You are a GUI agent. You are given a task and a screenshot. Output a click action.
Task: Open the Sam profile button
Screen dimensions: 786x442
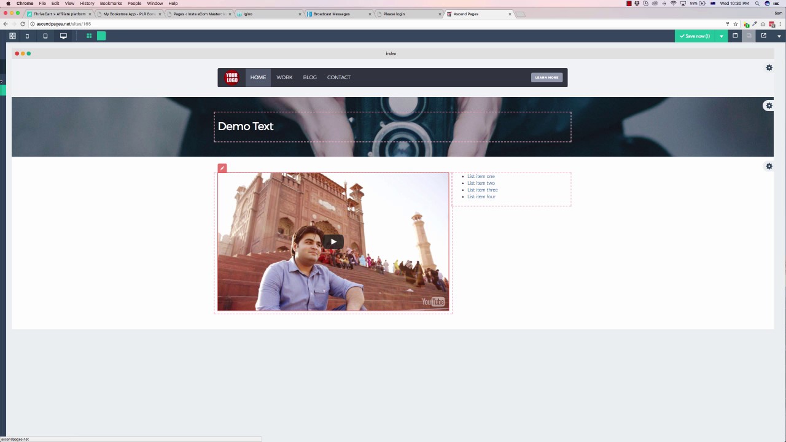(x=779, y=12)
